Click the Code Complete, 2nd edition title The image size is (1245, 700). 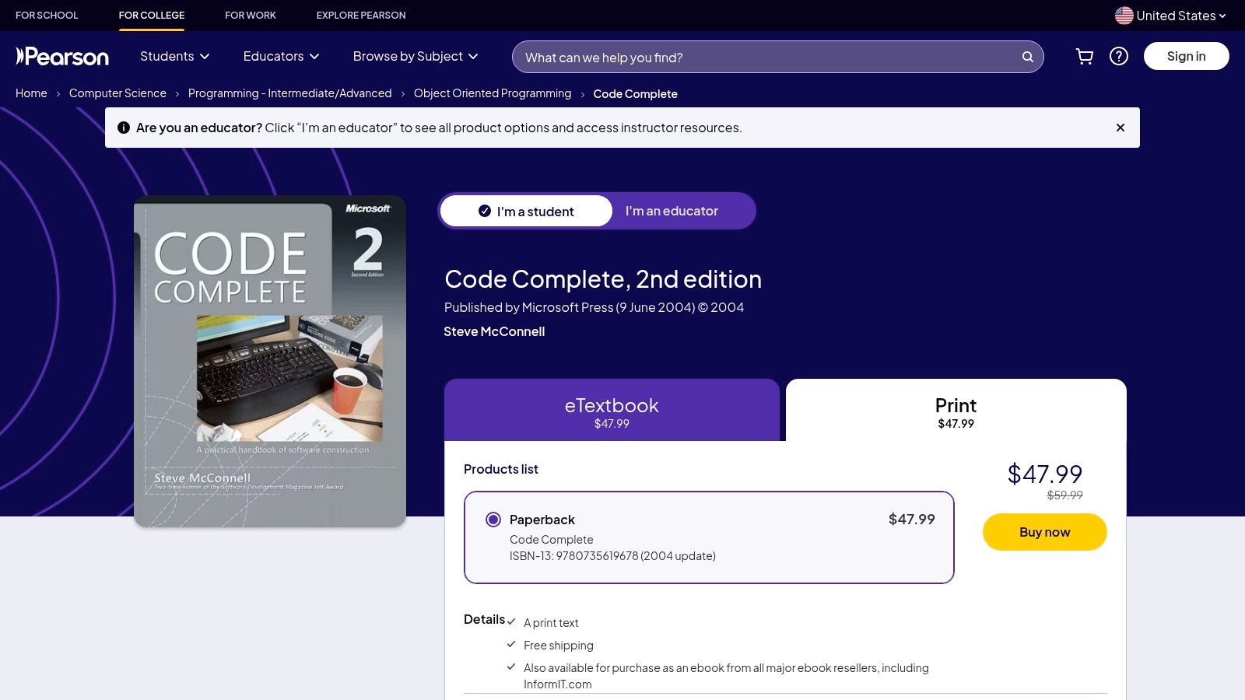click(x=603, y=279)
